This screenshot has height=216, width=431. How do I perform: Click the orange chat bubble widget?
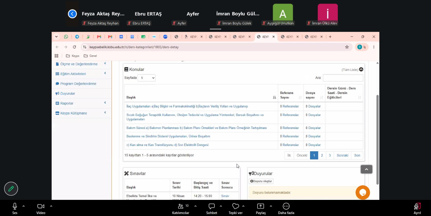363,192
